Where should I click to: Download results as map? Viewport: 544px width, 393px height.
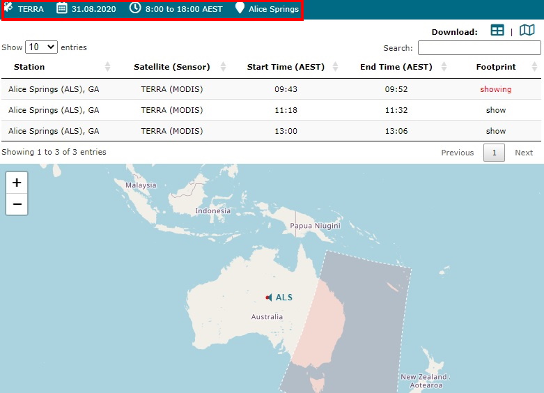527,31
